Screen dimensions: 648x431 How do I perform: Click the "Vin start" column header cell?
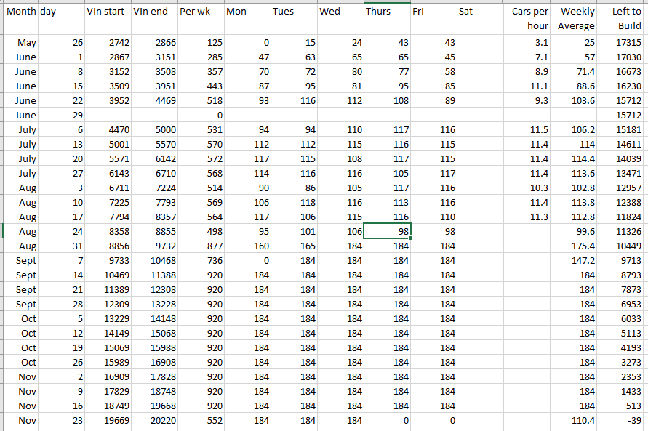(107, 12)
